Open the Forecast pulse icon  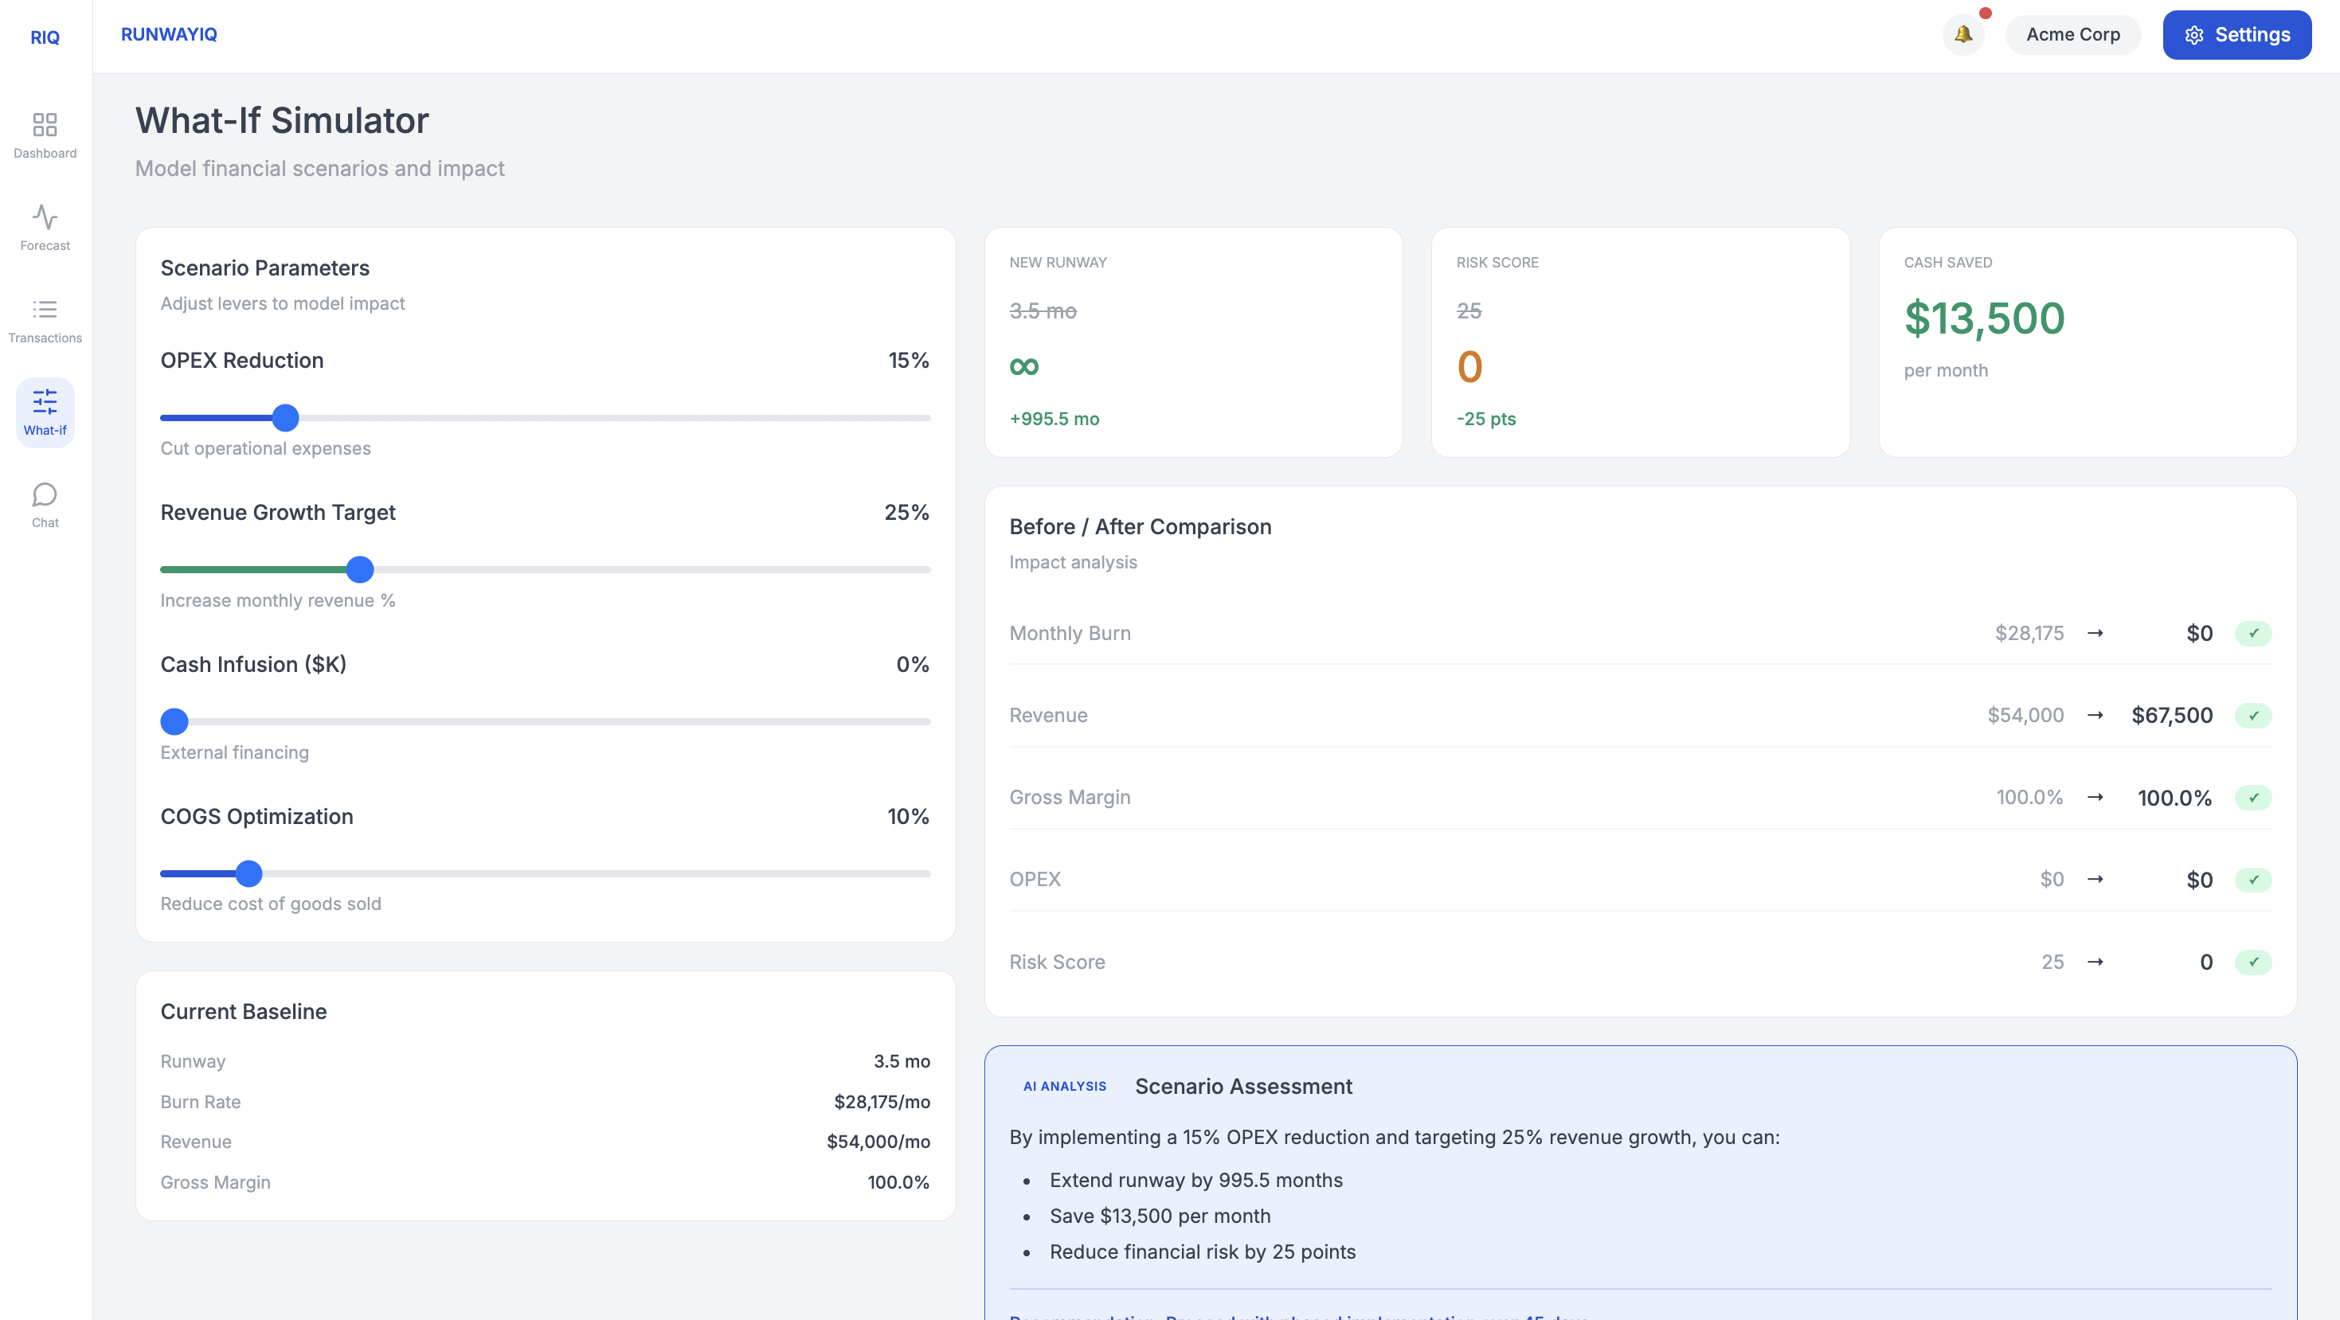[45, 217]
